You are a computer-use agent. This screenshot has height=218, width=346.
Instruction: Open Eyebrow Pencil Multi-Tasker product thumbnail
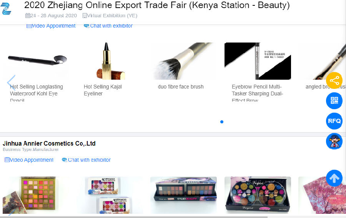coord(258,61)
